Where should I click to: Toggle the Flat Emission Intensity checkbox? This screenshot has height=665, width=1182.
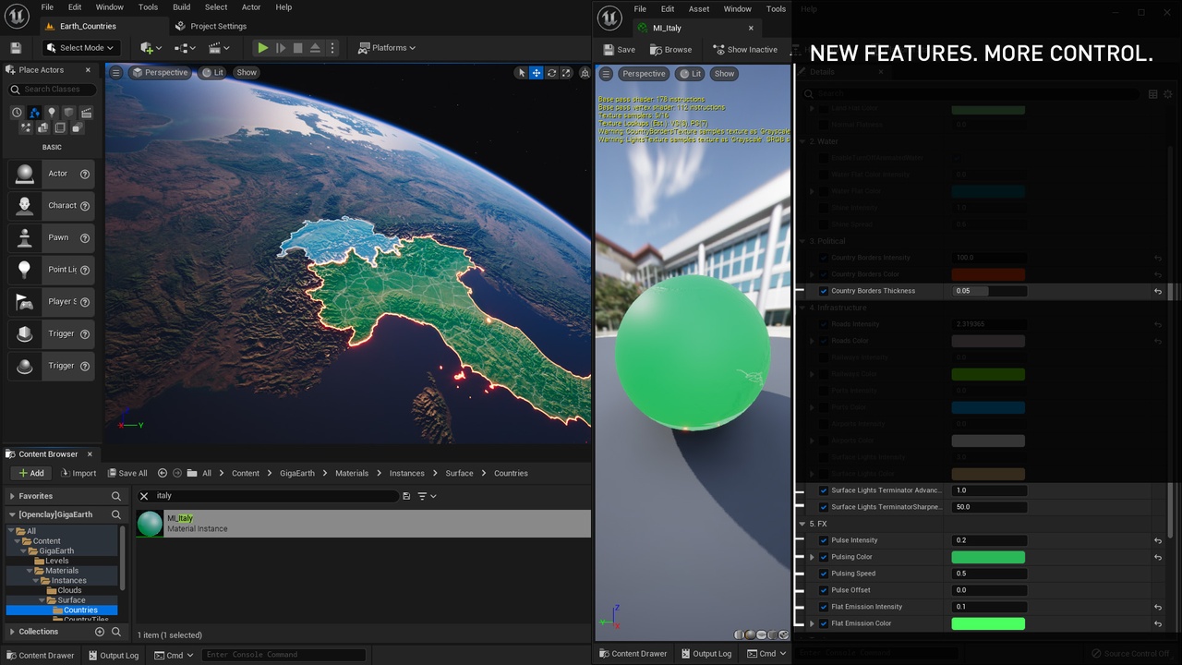click(x=824, y=607)
